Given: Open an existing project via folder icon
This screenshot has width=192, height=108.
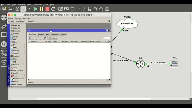Looking at the screenshot, I should 10,9.
